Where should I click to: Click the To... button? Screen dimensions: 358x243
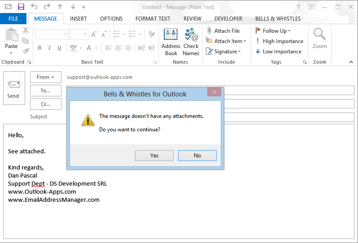(x=46, y=91)
